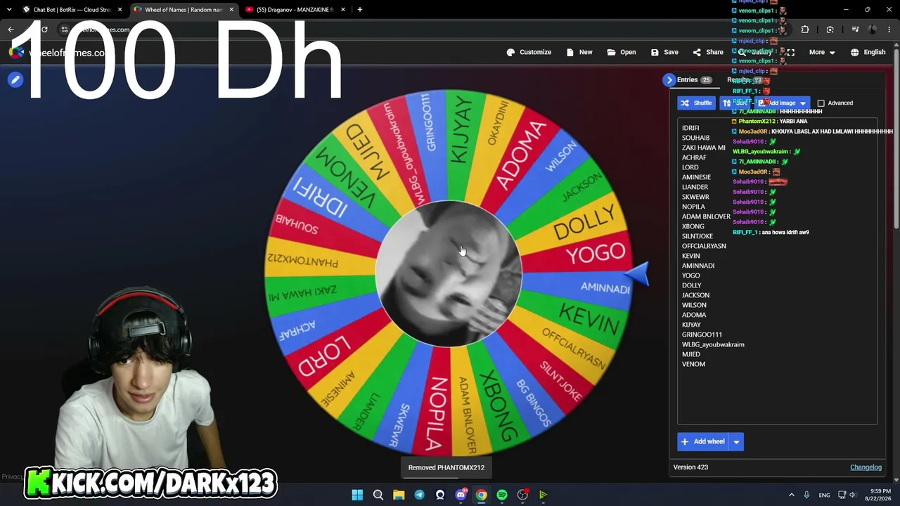900x506 pixels.
Task: Click the ENG language indicator
Action: 824,495
